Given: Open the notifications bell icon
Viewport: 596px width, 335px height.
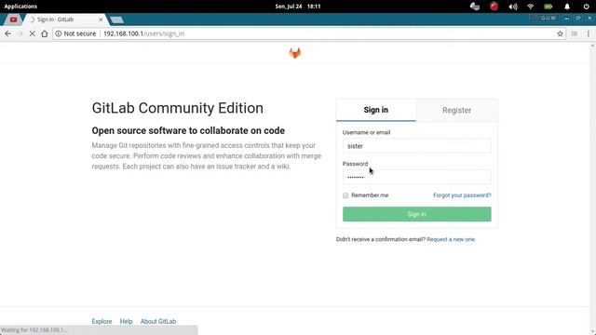Looking at the screenshot, I should click(x=567, y=7).
